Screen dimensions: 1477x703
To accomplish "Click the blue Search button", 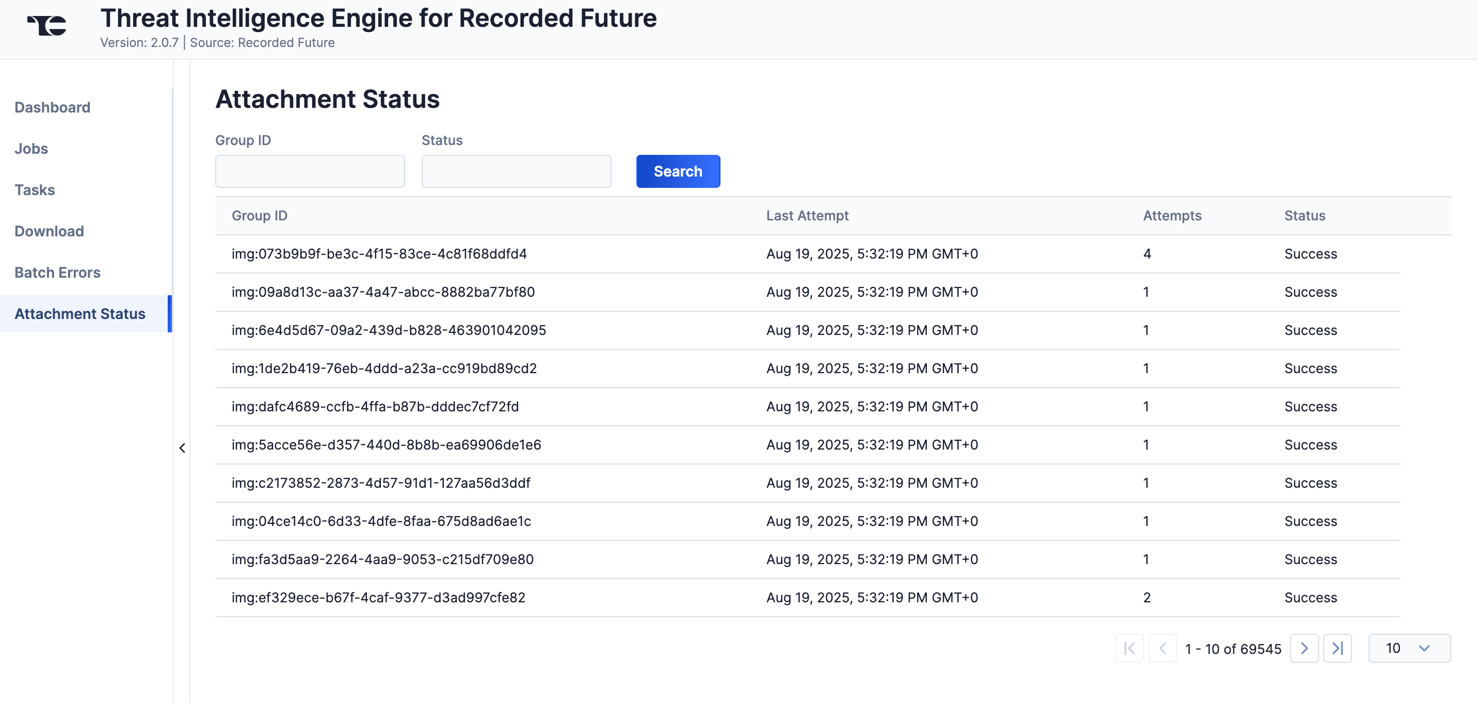I will (678, 171).
